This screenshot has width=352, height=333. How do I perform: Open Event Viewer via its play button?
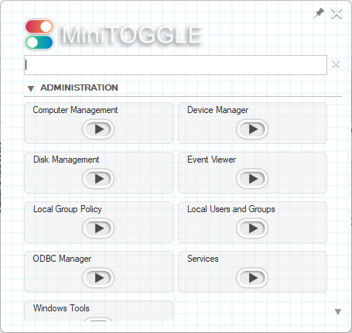pyautogui.click(x=252, y=179)
